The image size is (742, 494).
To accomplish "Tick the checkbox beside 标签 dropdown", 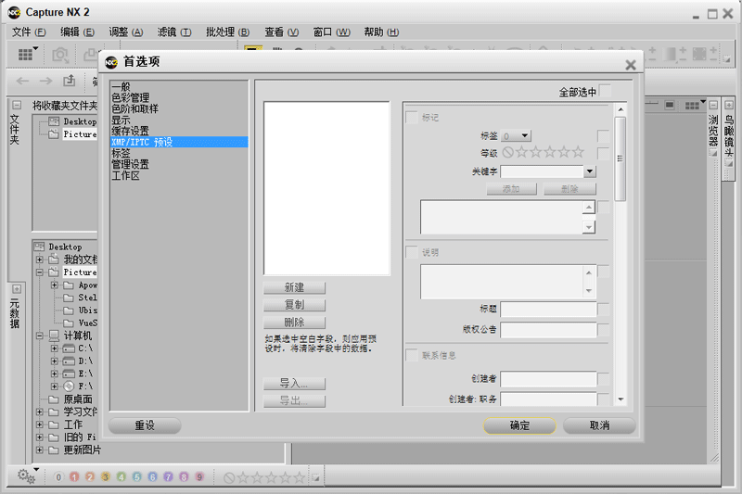I will (604, 136).
